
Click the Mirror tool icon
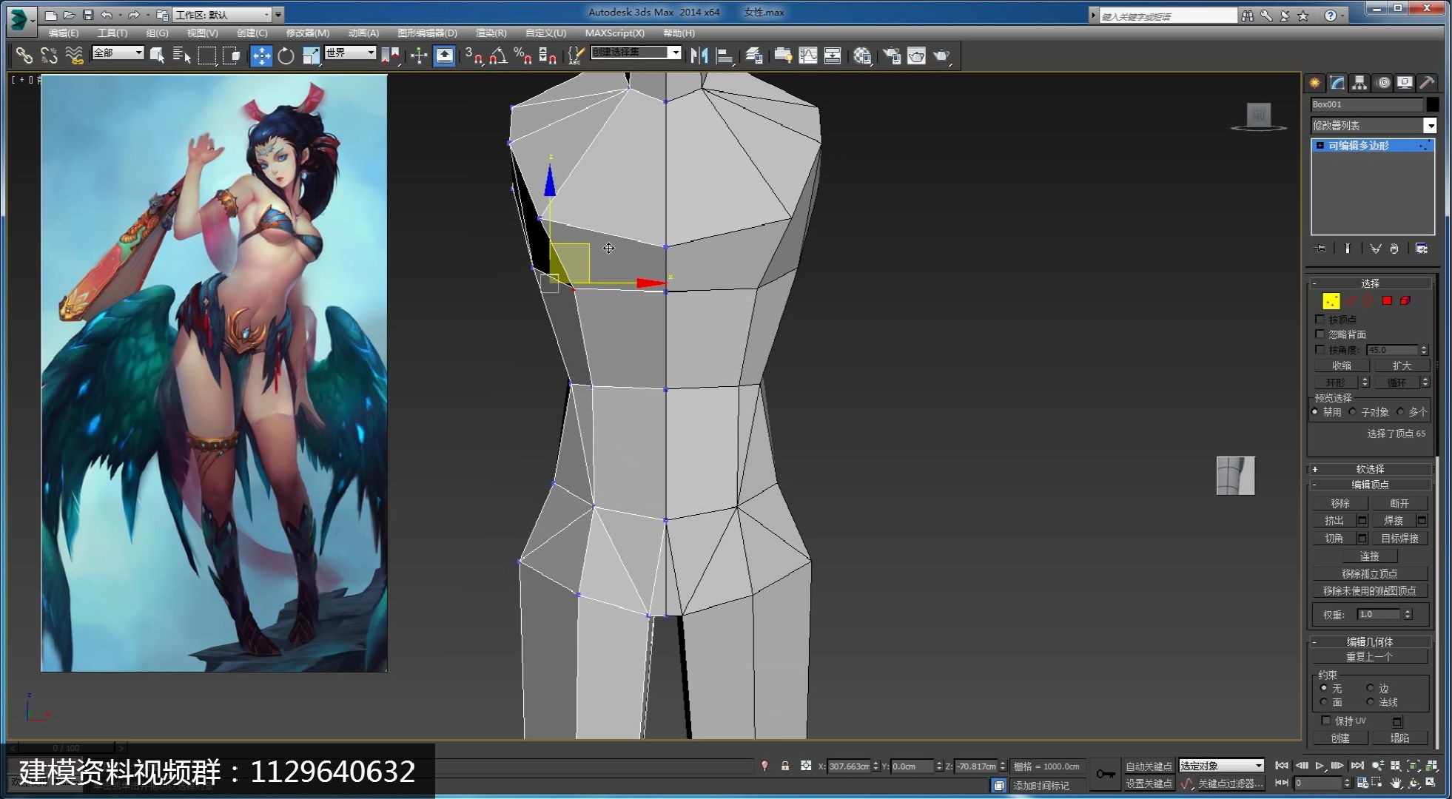point(699,55)
